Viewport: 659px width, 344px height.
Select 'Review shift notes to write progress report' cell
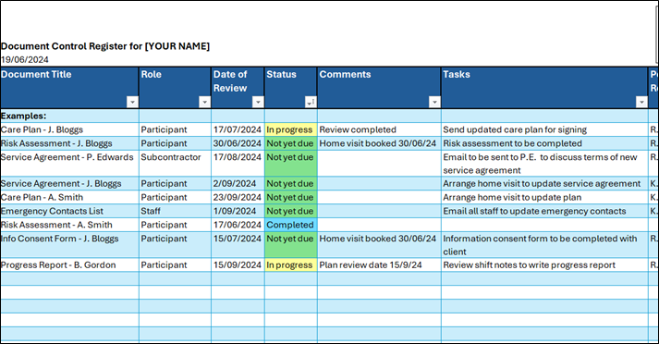click(x=544, y=265)
